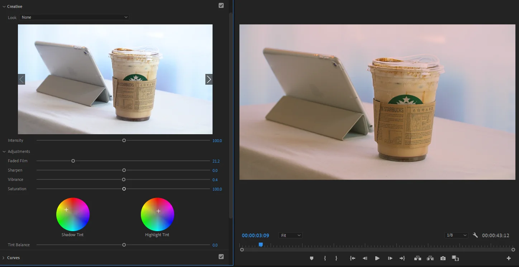Screen dimensions: 519x267
Task: Click the Saturation slider handle
Action: pyautogui.click(x=124, y=189)
